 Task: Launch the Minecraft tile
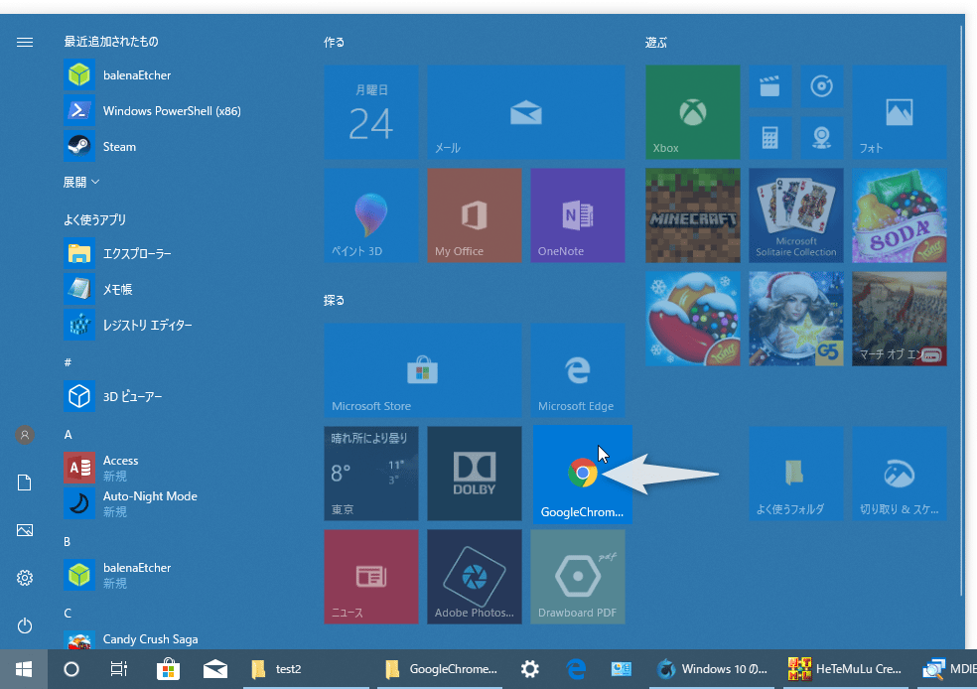pyautogui.click(x=692, y=215)
